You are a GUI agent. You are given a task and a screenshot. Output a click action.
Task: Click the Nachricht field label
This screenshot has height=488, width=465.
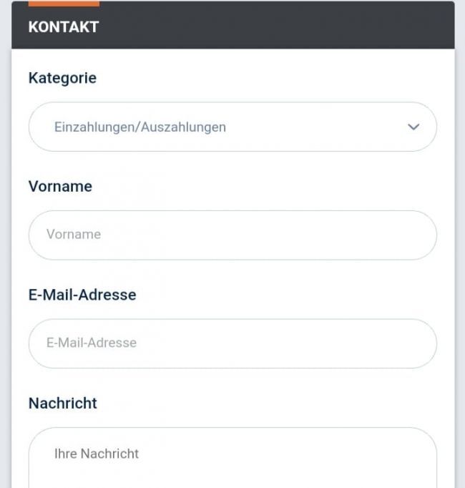(63, 404)
